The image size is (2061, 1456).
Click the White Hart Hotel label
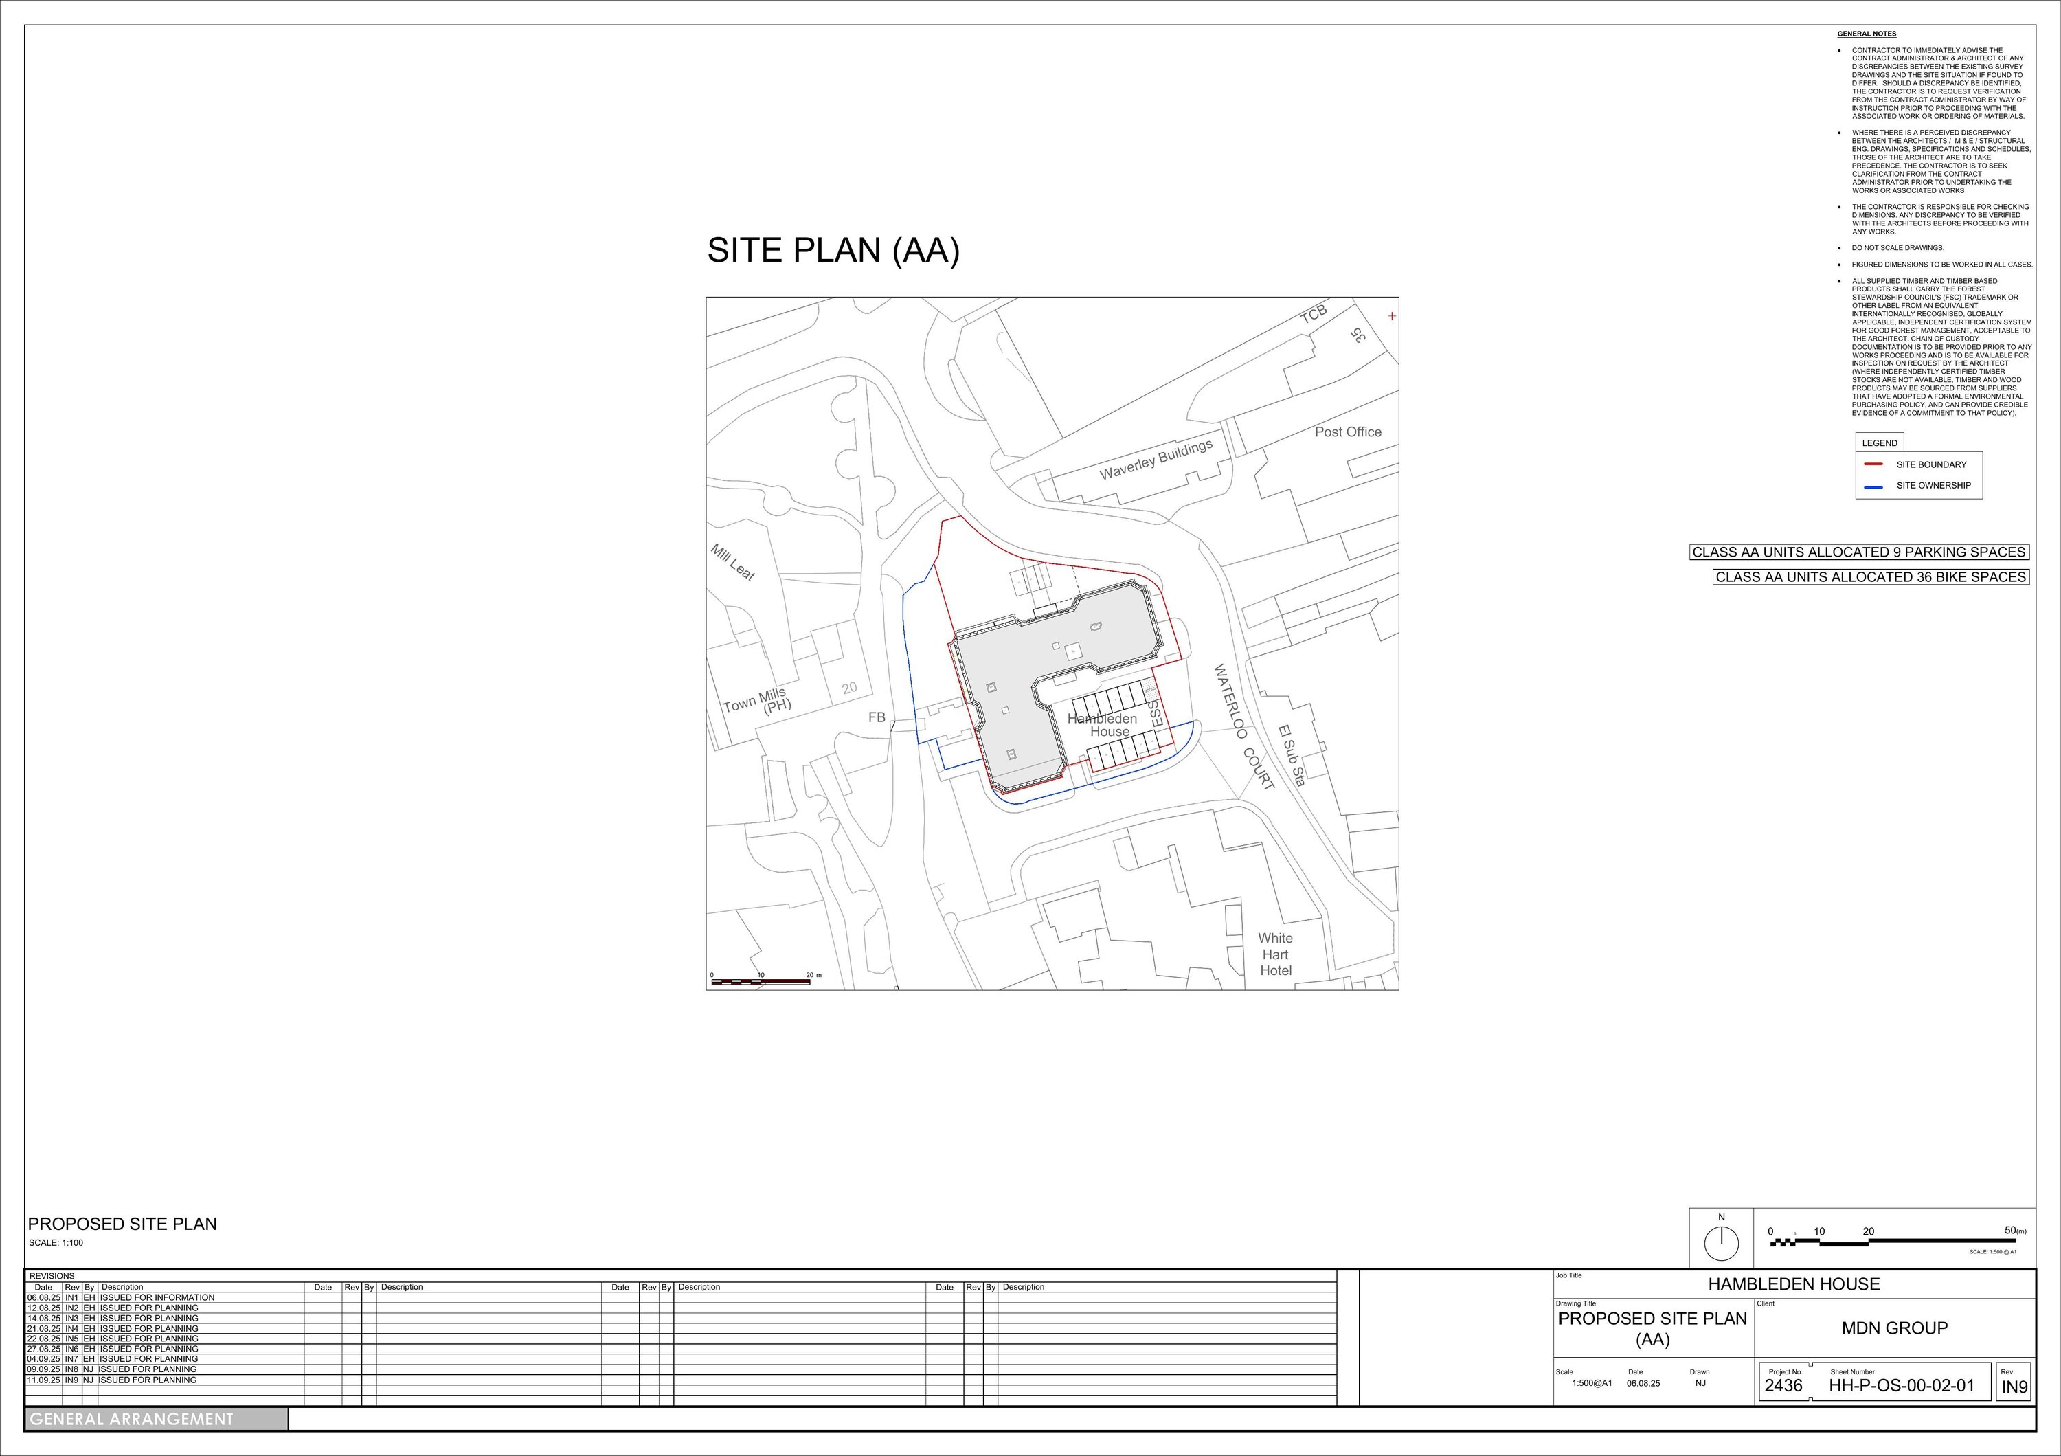pos(1274,953)
